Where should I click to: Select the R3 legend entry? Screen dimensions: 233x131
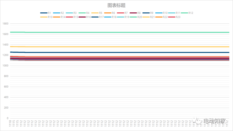tap(71, 13)
